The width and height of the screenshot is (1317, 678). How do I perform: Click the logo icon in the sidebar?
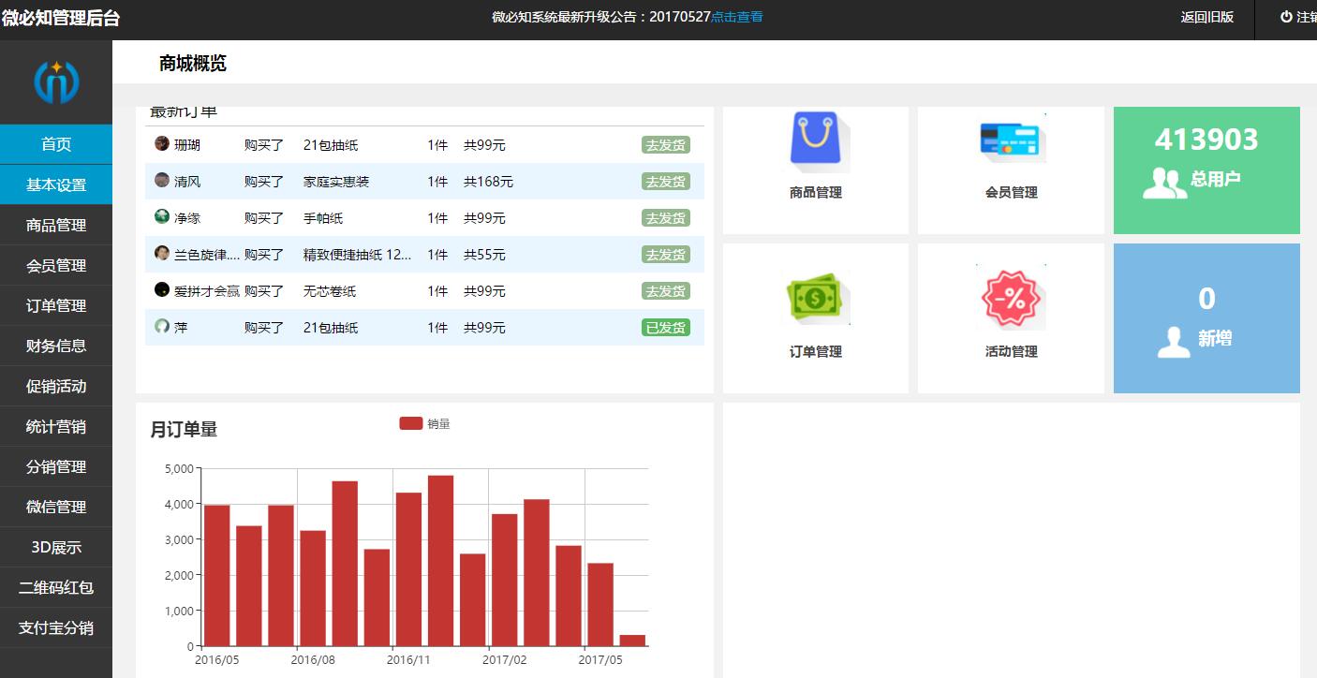(56, 82)
